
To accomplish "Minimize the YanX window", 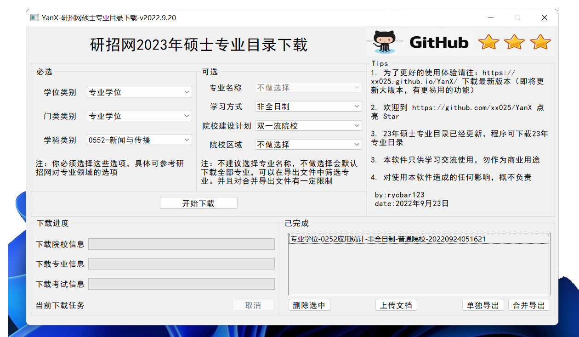I will click(x=491, y=17).
